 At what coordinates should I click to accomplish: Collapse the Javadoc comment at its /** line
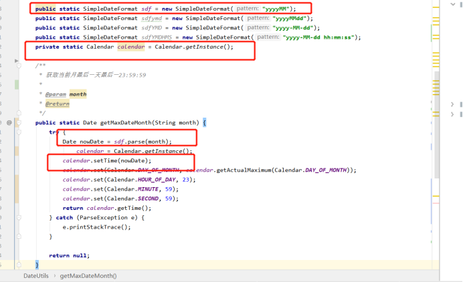19,65
